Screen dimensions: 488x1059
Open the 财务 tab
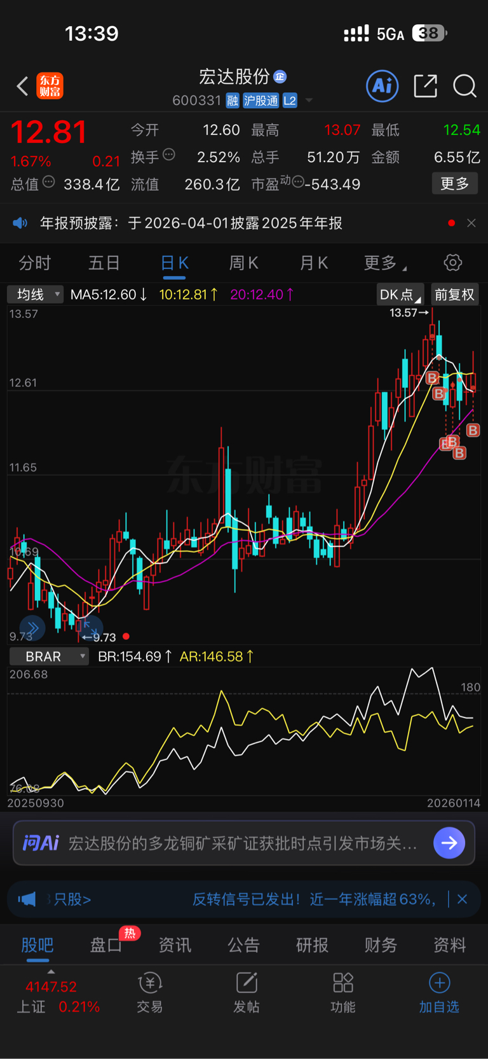(x=381, y=945)
